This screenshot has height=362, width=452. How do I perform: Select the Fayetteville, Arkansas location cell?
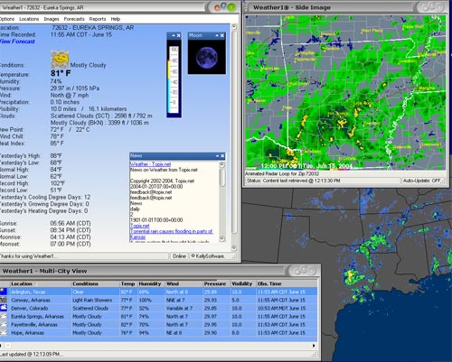point(34,324)
